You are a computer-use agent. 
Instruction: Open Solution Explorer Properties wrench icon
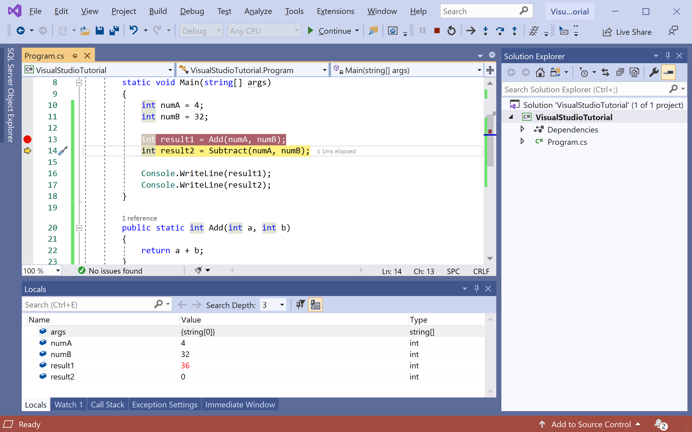point(654,72)
